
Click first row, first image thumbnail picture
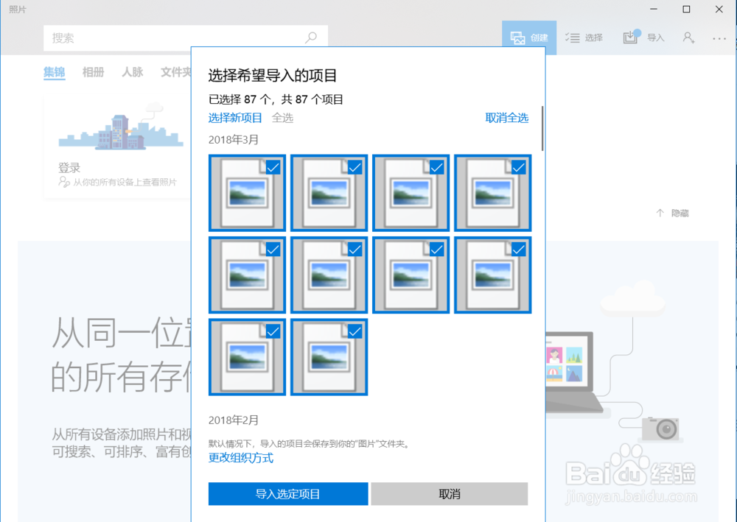click(x=247, y=193)
